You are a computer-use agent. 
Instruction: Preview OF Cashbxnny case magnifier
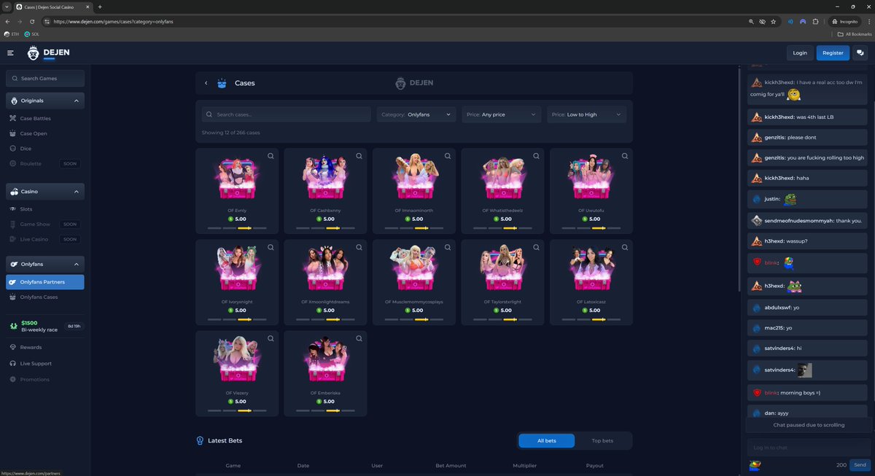coord(359,156)
